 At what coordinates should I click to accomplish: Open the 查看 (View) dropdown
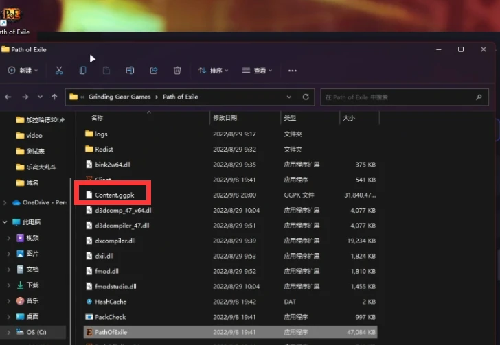[257, 71]
